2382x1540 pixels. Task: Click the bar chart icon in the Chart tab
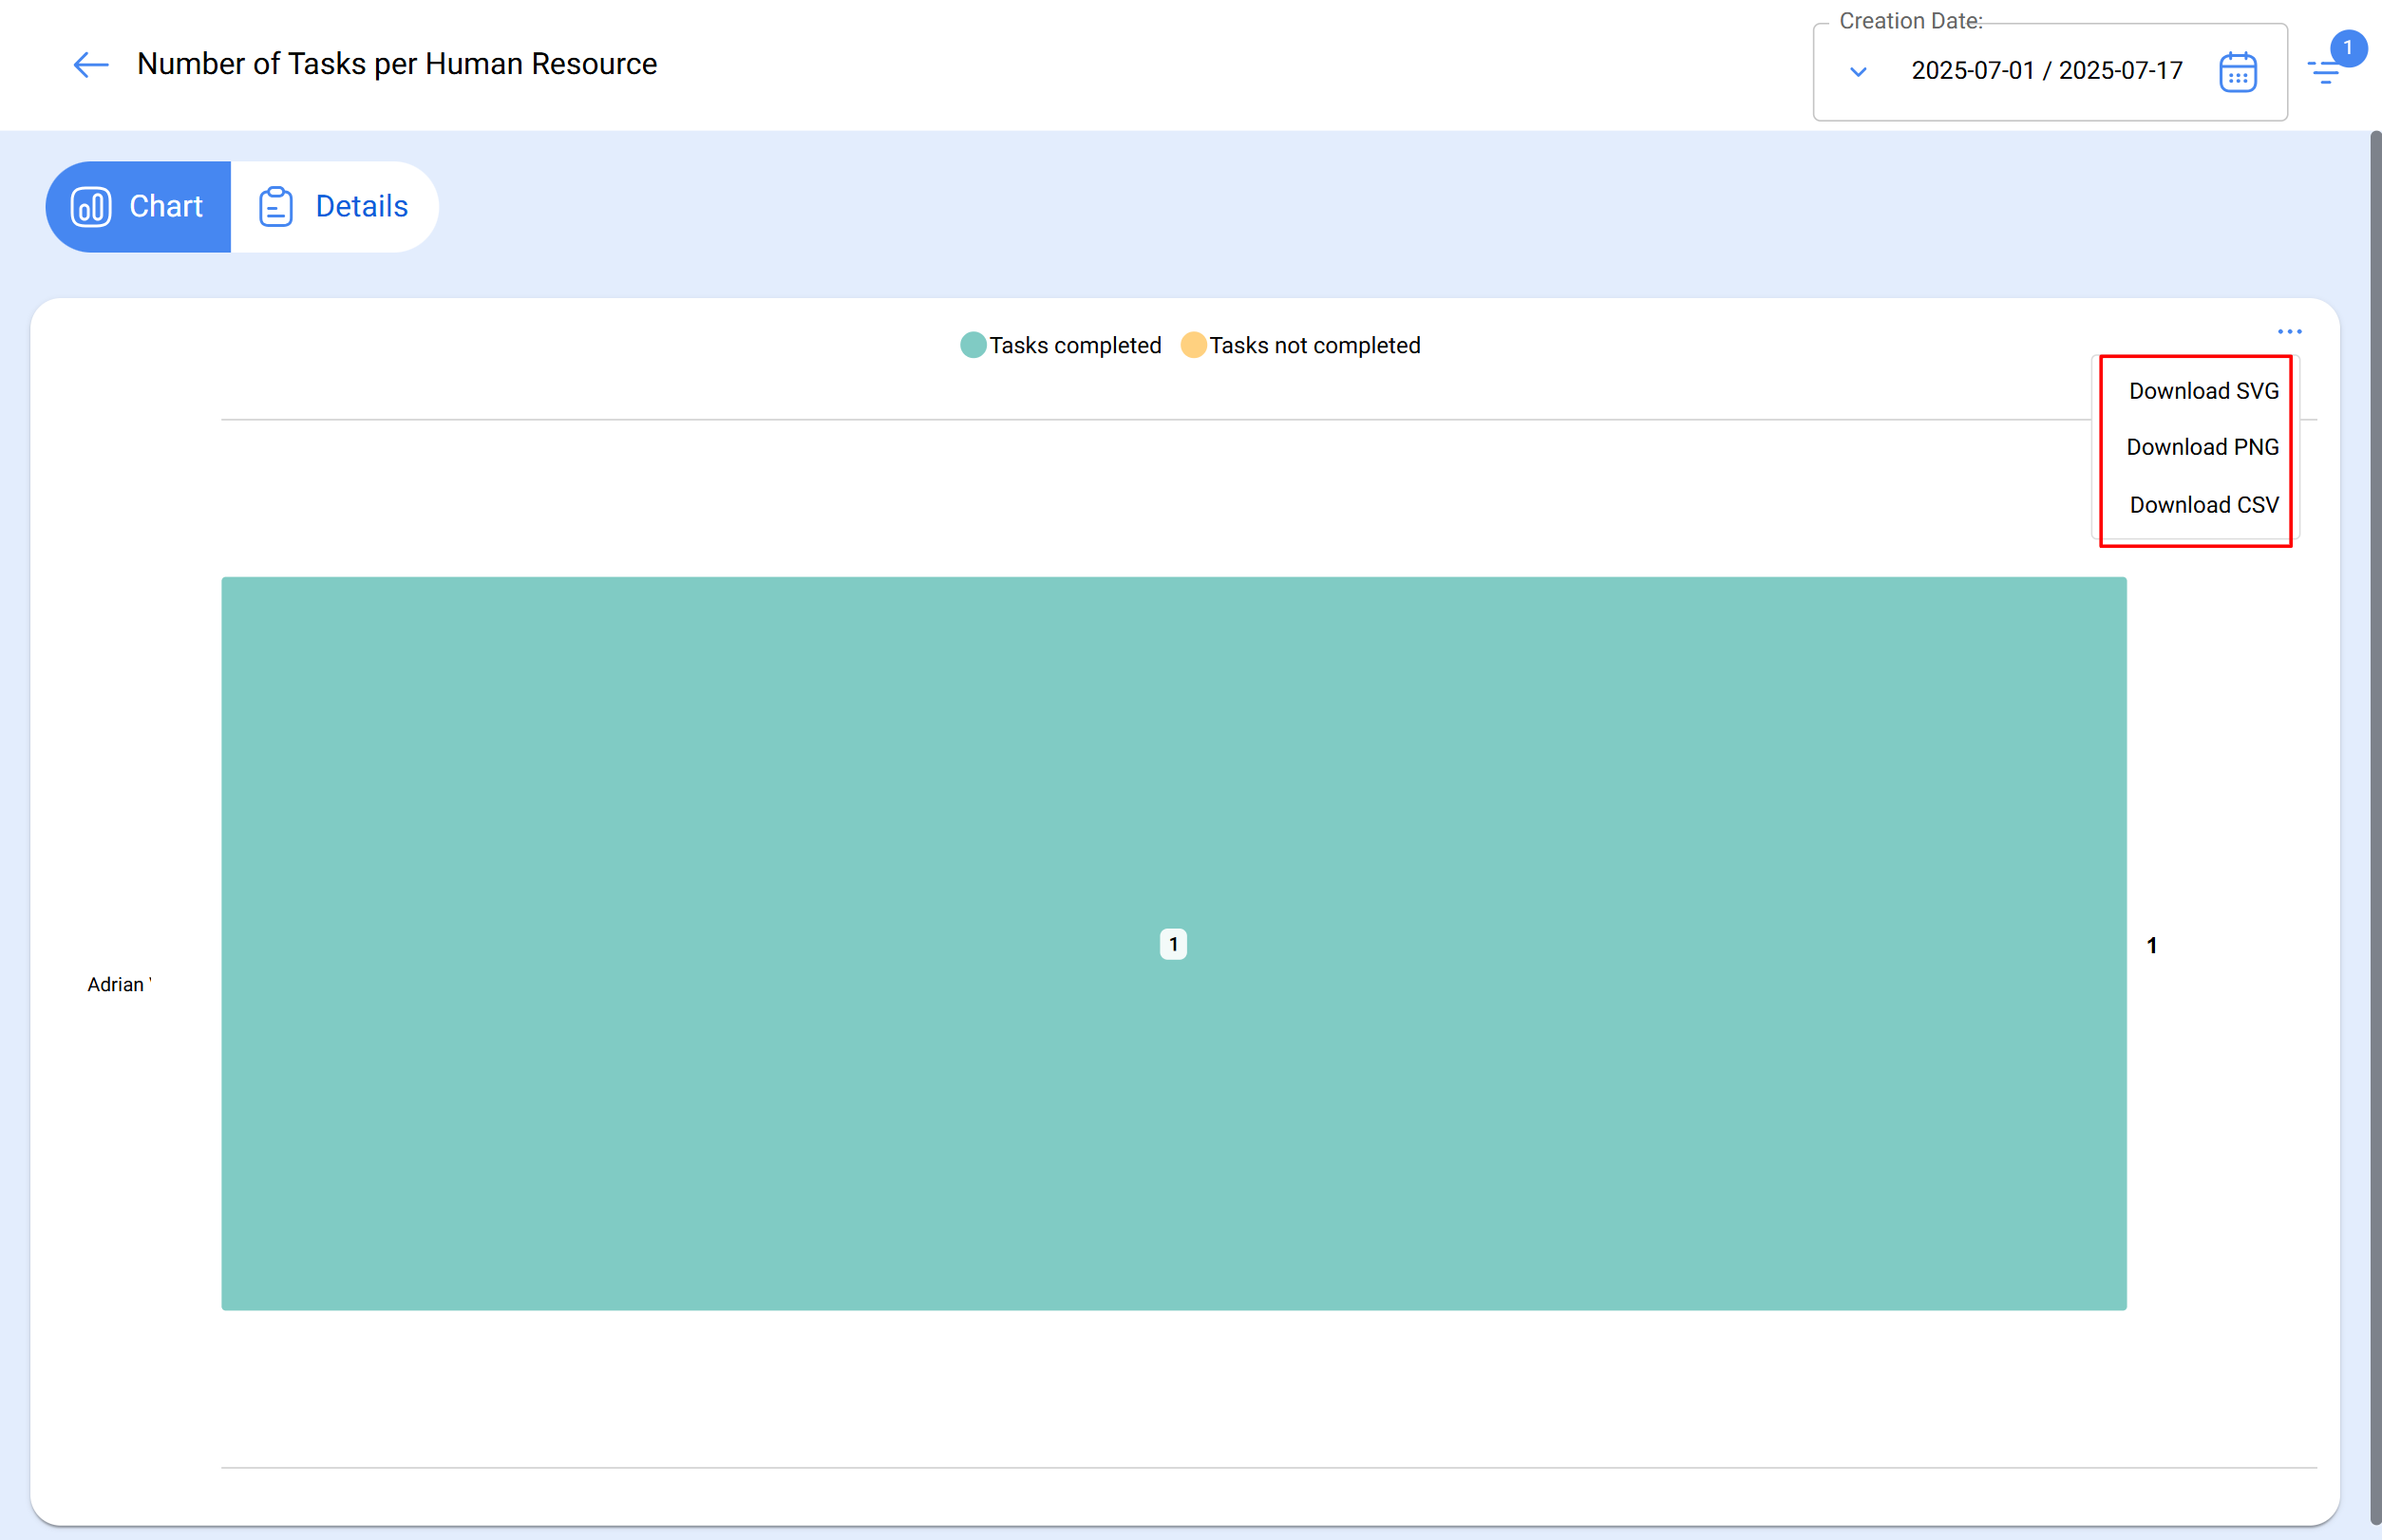91,207
